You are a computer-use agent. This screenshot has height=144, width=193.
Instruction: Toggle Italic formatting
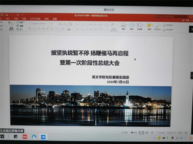pyautogui.click(x=34, y=28)
